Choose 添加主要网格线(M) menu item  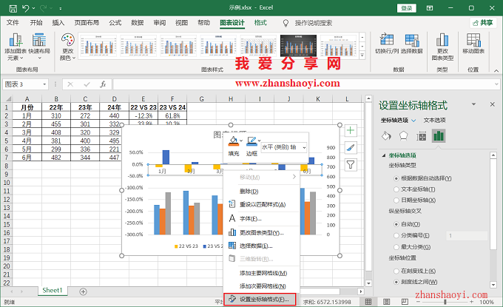[262, 273]
